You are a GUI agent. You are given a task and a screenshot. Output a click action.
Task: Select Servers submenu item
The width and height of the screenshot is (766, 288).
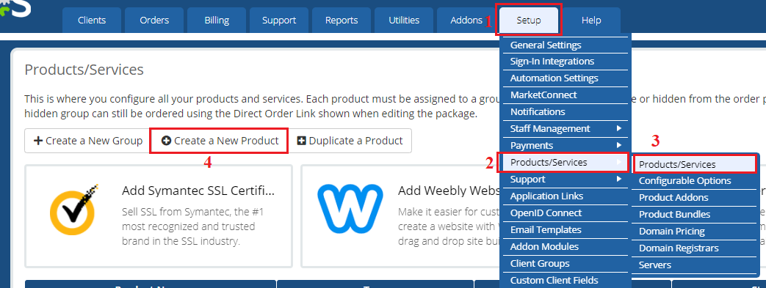coord(695,265)
